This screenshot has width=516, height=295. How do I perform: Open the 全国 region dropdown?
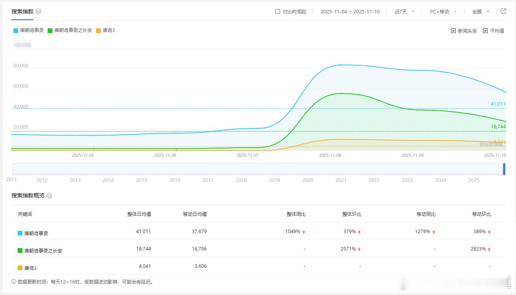click(480, 12)
